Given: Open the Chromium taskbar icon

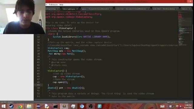Looking at the screenshot, I should pos(82,106).
